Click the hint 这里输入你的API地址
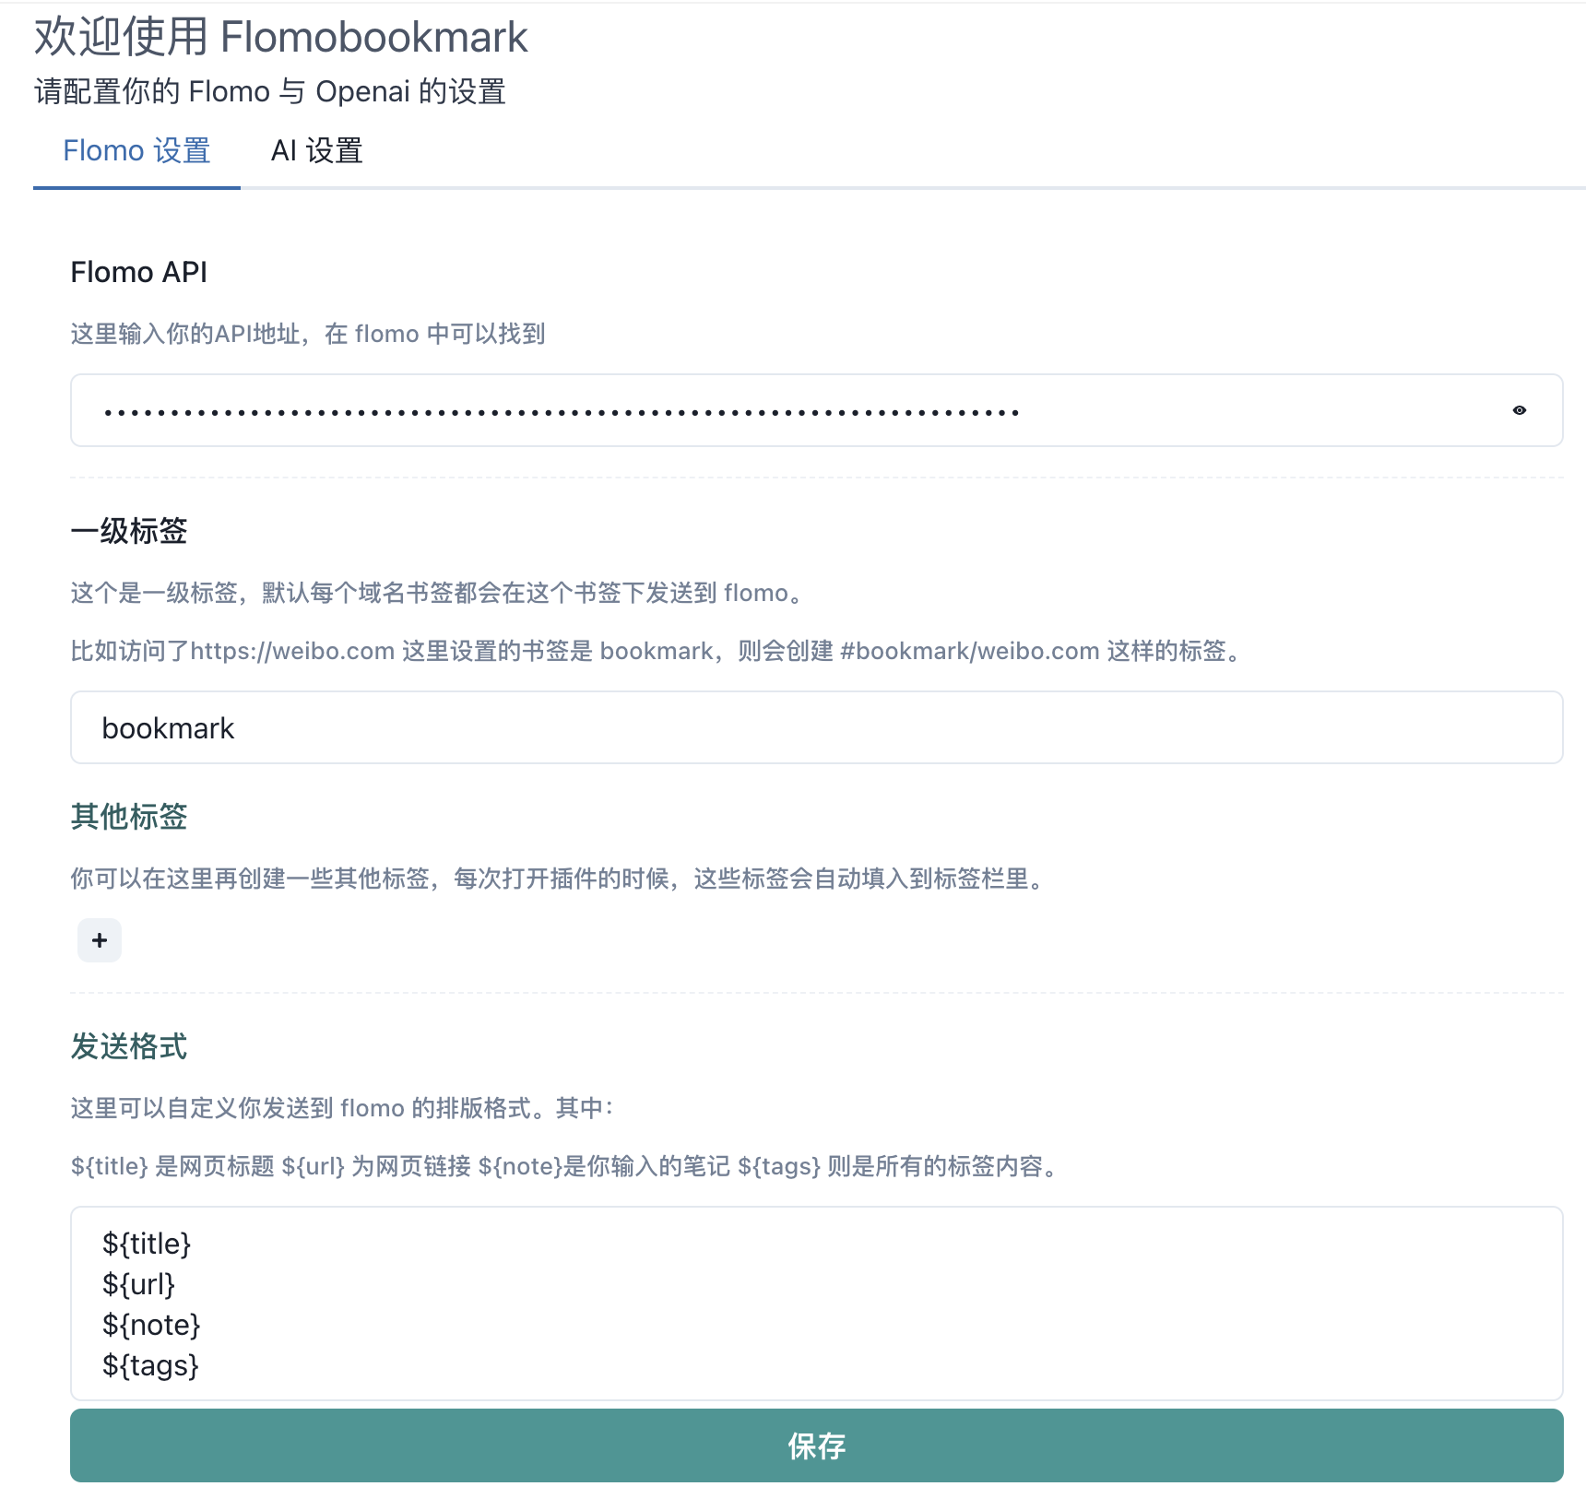Viewport: 1586px width, 1510px height. [308, 334]
